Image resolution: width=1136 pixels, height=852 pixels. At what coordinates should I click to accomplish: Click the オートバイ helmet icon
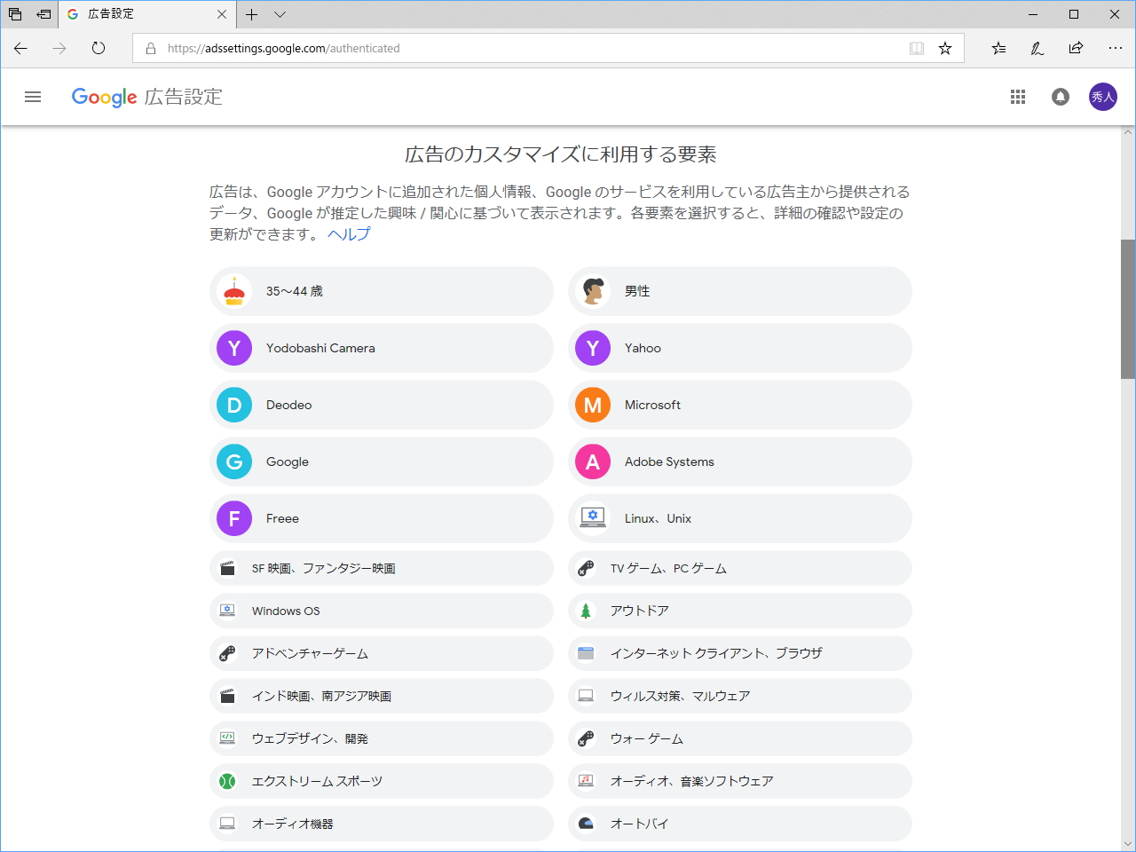coord(586,824)
